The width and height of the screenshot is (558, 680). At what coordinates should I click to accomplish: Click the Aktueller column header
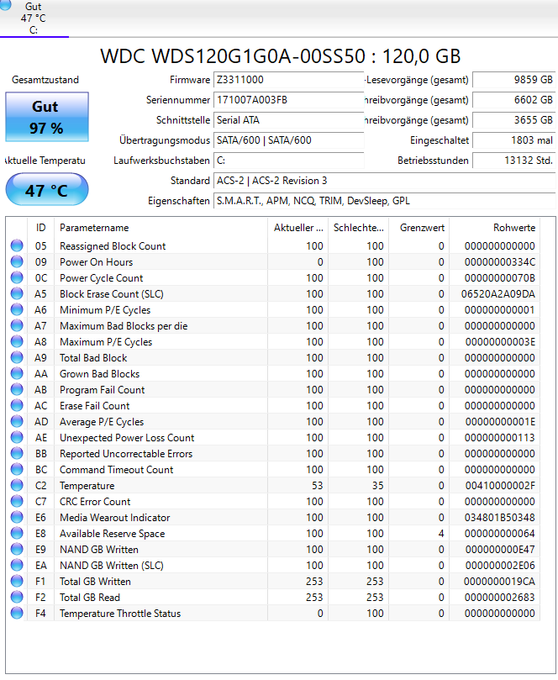[298, 228]
